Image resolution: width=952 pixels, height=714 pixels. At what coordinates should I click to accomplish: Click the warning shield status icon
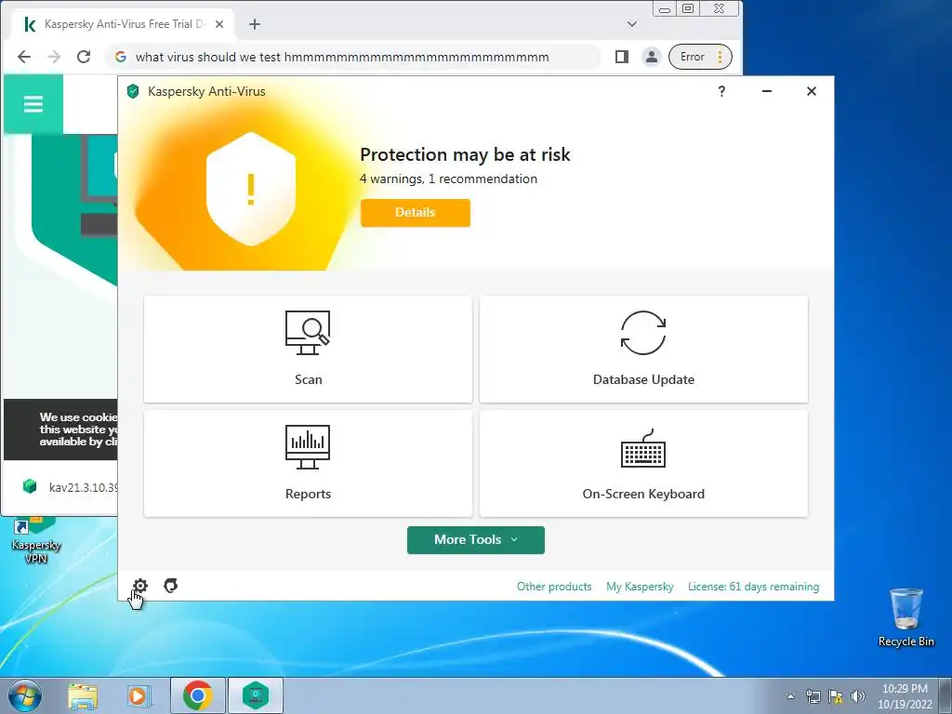click(251, 189)
